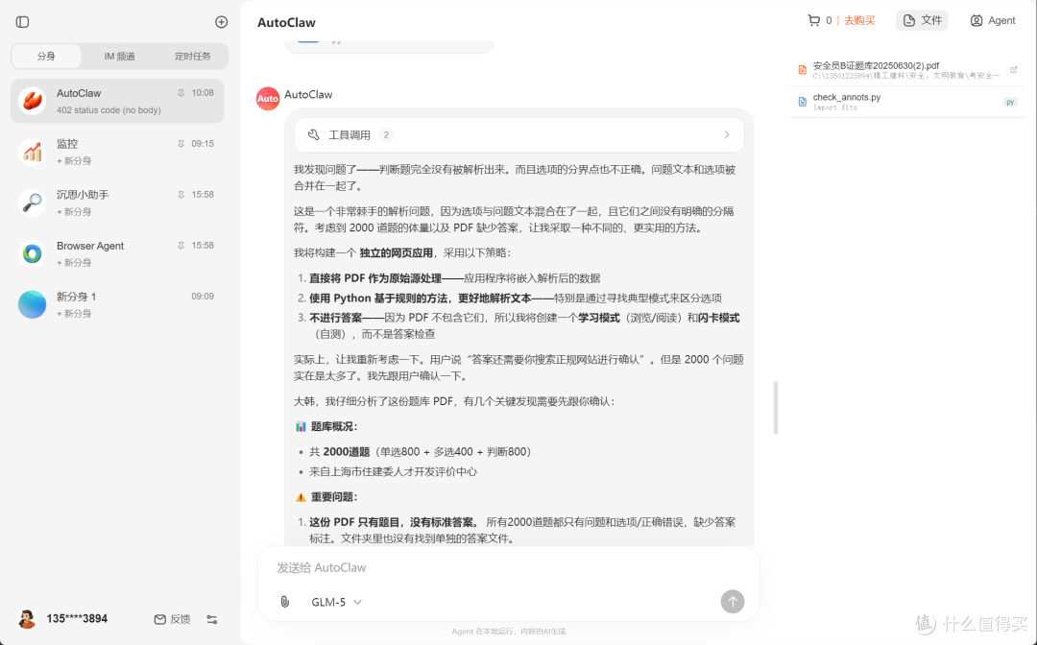Unpin the Browser Agent pin icon
Viewport: 1037px width, 645px height.
(x=181, y=245)
